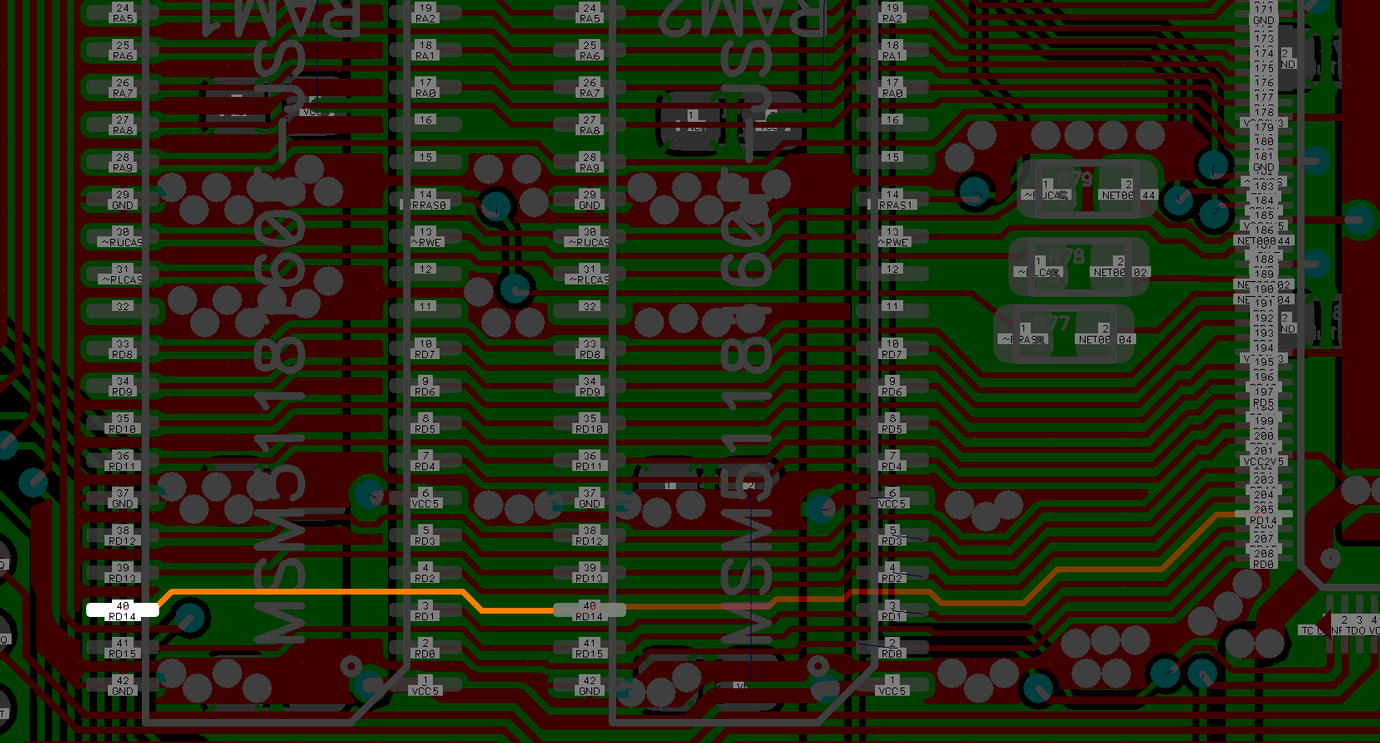This screenshot has width=1380, height=743.
Task: Select highlighted pad 40 RD14 on RAM1
Action: 122,610
